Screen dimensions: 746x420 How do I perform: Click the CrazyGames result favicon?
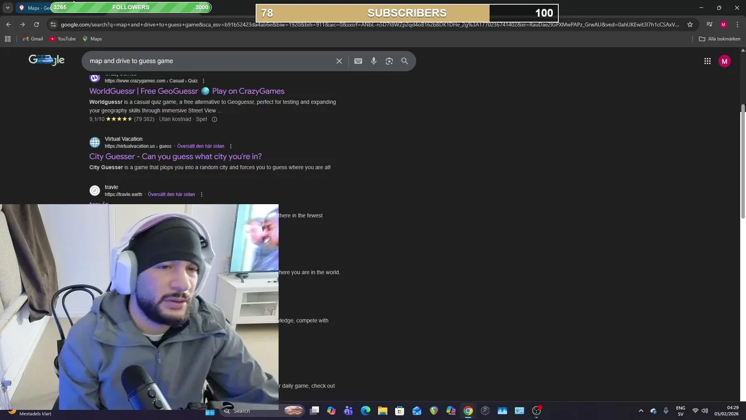94,78
